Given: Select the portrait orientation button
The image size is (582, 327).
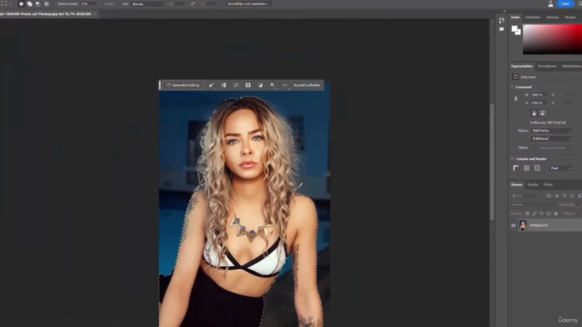Looking at the screenshot, I should [x=534, y=113].
